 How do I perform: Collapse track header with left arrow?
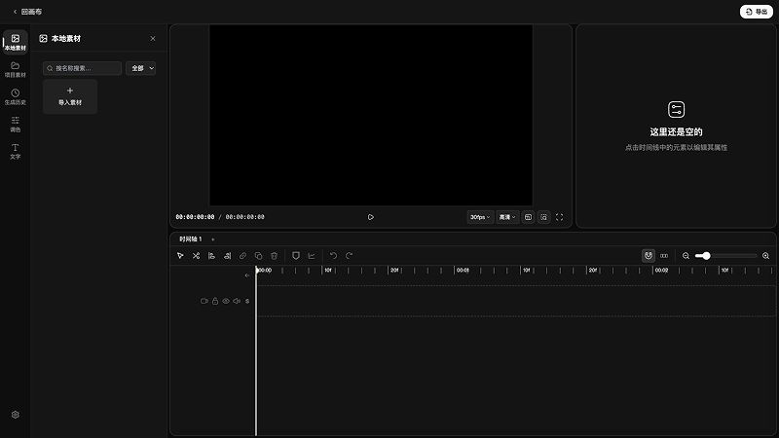(x=247, y=275)
